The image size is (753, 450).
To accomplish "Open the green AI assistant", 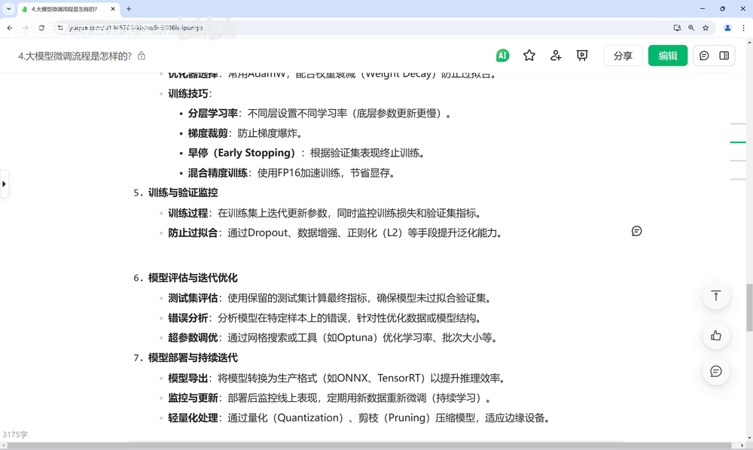I will click(x=502, y=56).
